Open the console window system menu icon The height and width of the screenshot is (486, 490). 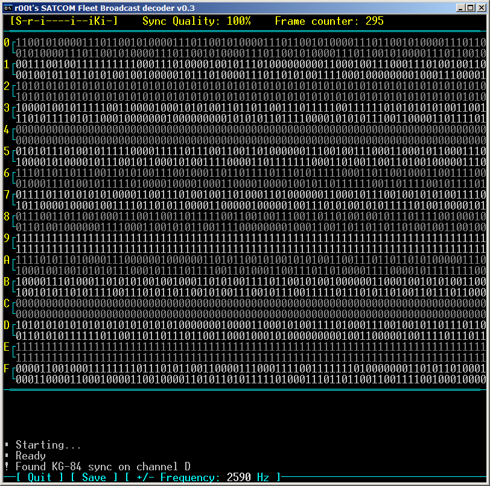pyautogui.click(x=8, y=8)
